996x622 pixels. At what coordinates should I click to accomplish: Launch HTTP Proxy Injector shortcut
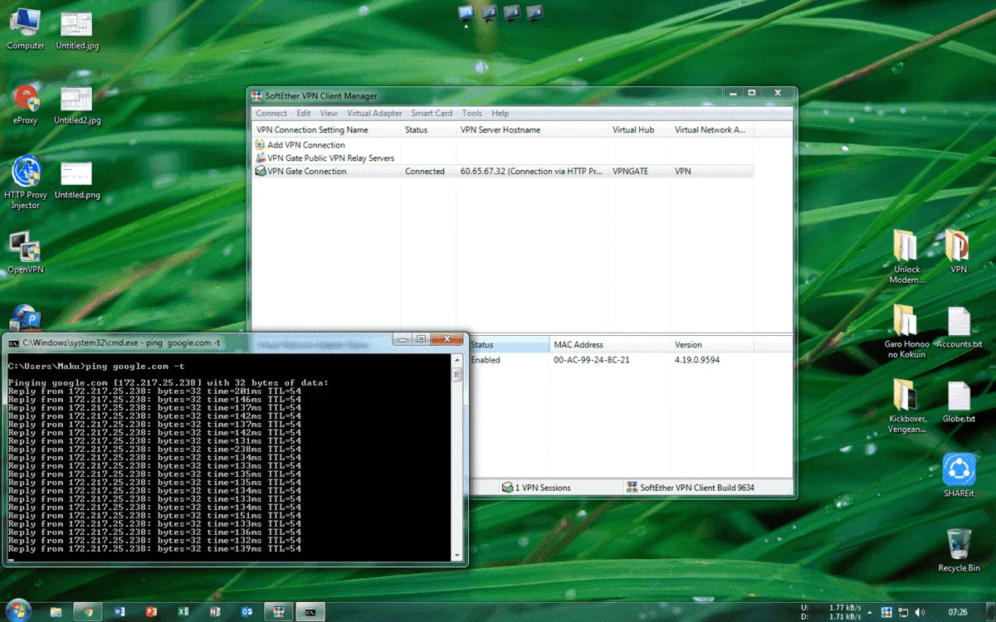[x=26, y=182]
